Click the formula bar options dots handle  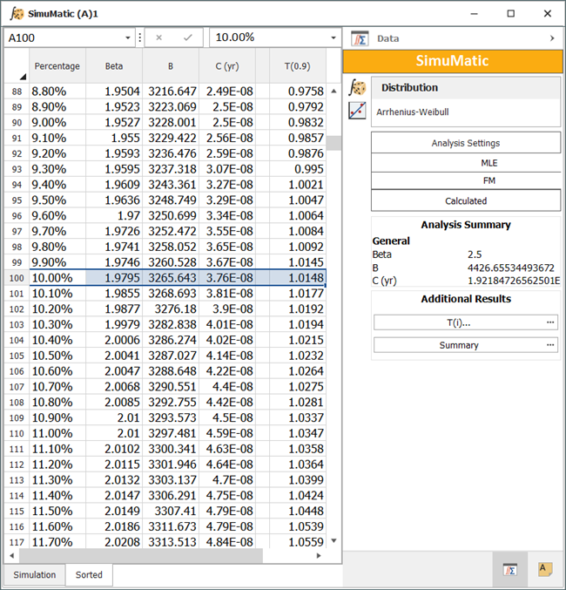click(140, 37)
